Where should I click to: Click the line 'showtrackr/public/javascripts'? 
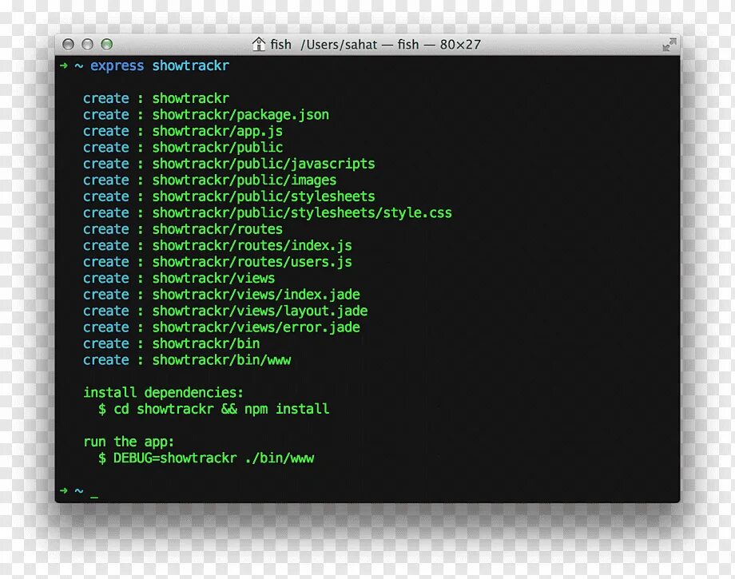[264, 164]
